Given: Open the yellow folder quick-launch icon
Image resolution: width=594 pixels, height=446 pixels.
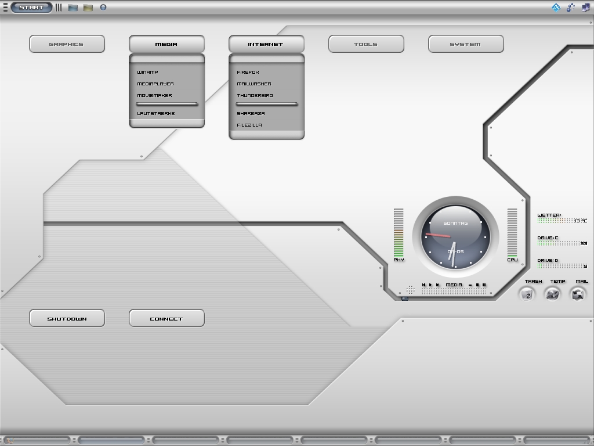Looking at the screenshot, I should pyautogui.click(x=88, y=8).
